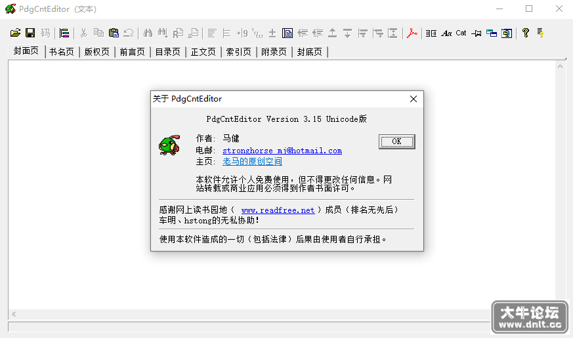
Task: Open the colored tree structure view icon
Action: (x=64, y=33)
